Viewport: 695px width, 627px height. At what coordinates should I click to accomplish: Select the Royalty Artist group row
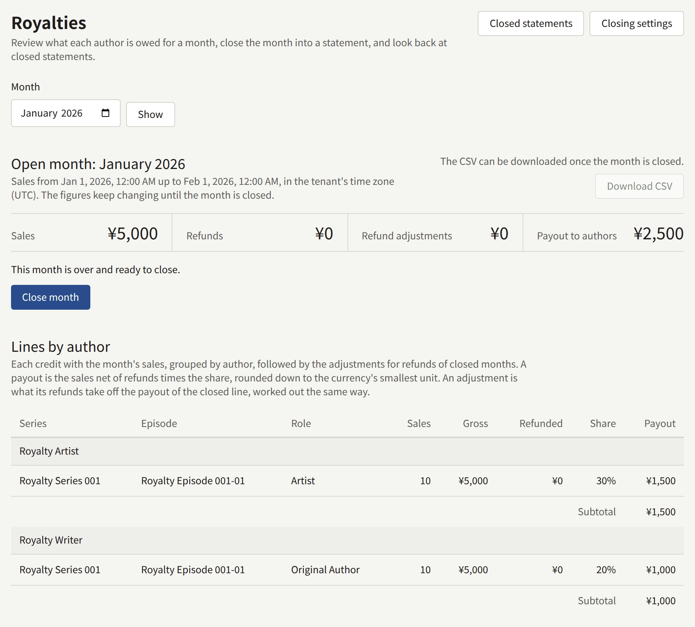pyautogui.click(x=347, y=451)
